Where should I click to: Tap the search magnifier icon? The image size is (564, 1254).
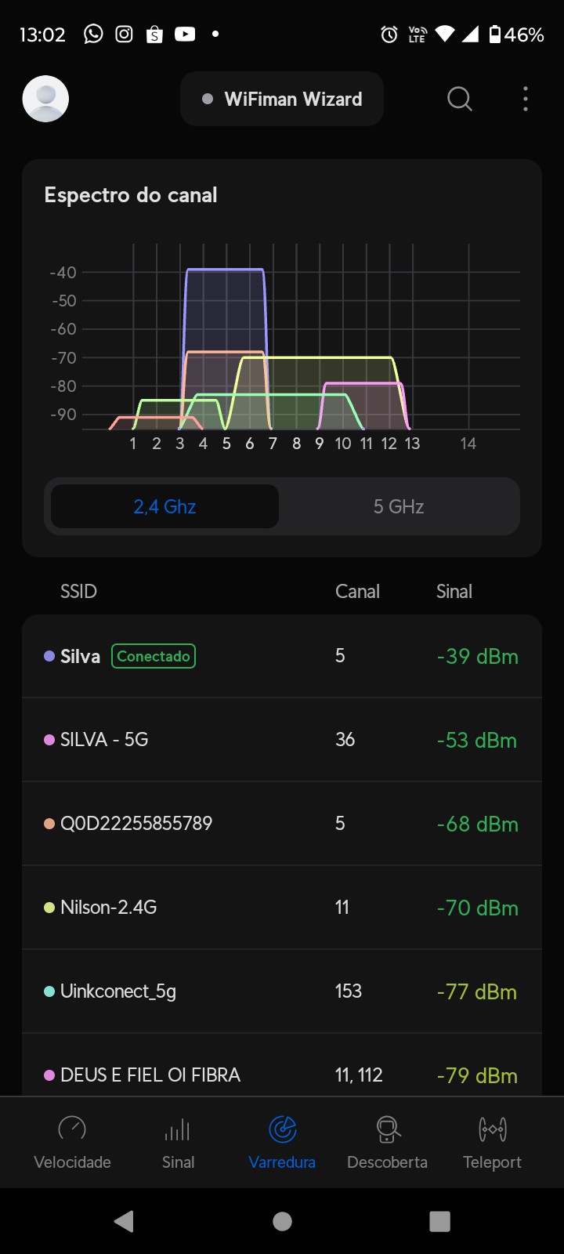pos(459,99)
